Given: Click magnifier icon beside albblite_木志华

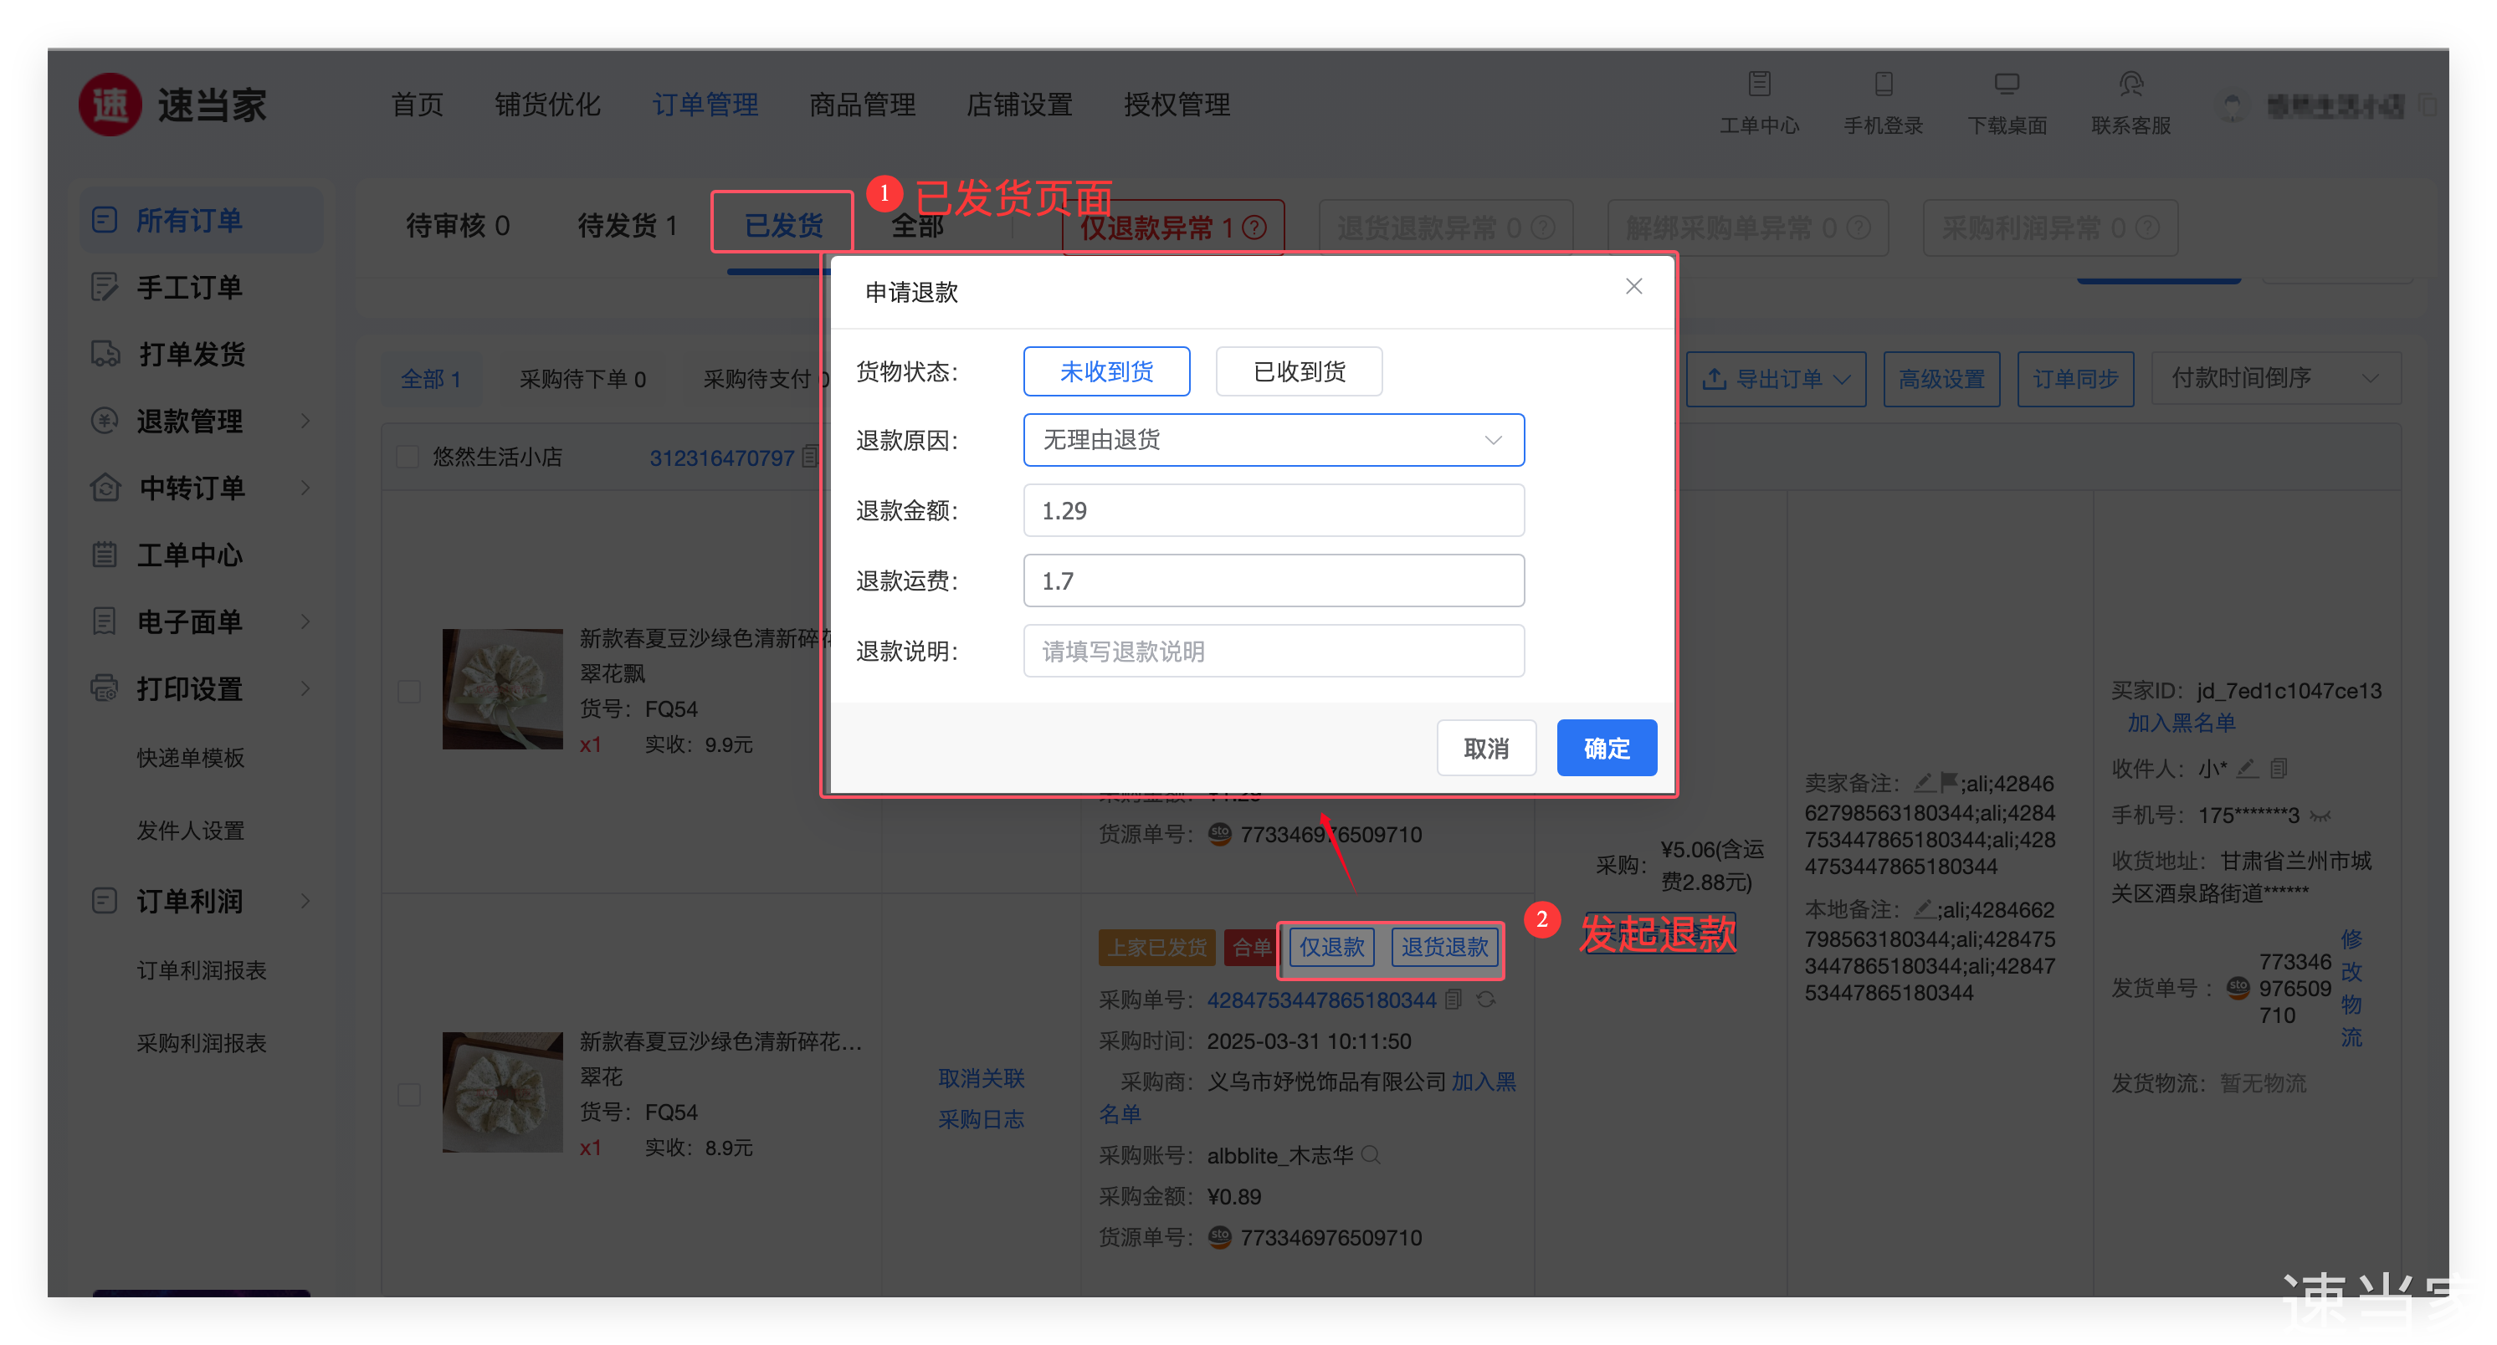Looking at the screenshot, I should pos(1371,1155).
